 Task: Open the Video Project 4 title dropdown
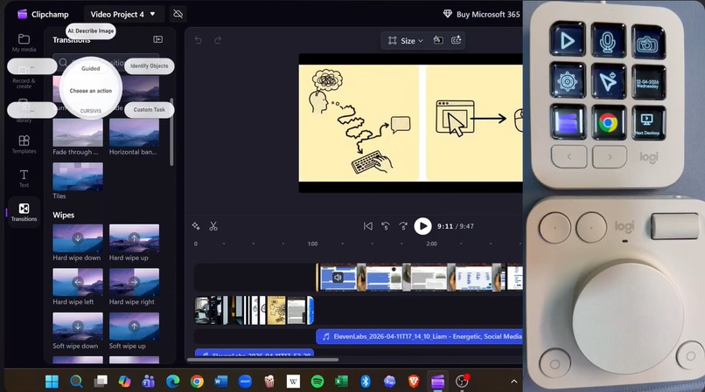pyautogui.click(x=122, y=14)
